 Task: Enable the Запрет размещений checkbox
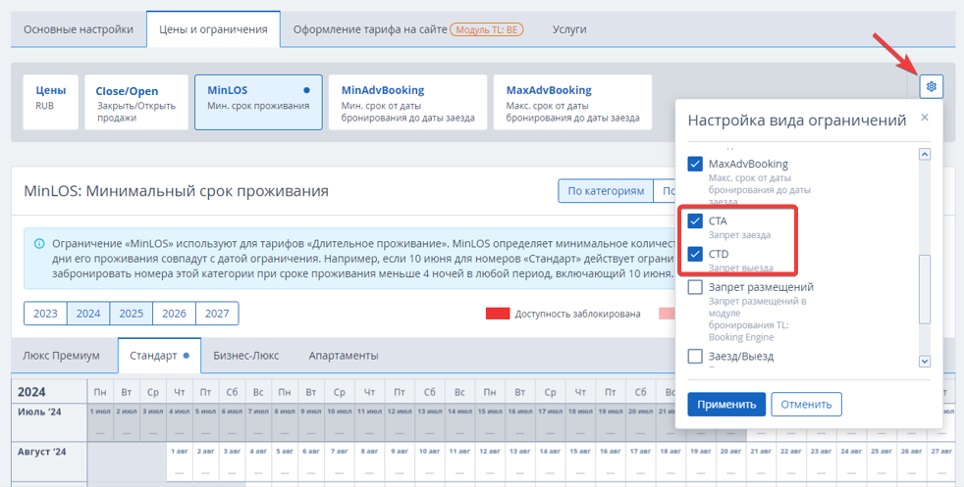pos(695,287)
